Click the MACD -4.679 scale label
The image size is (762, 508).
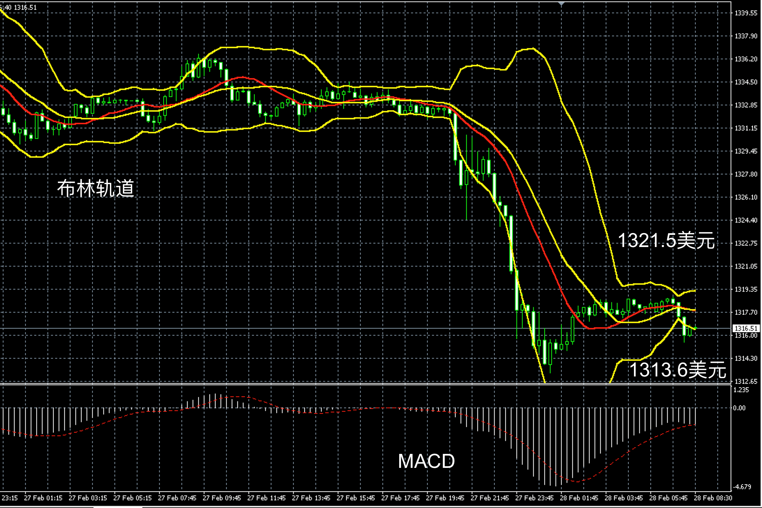741,486
